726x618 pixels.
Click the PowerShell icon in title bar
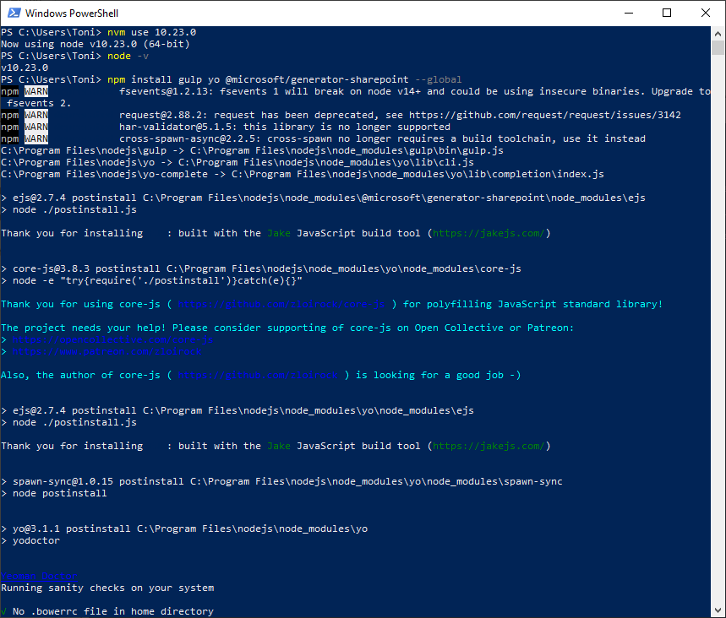[13, 14]
